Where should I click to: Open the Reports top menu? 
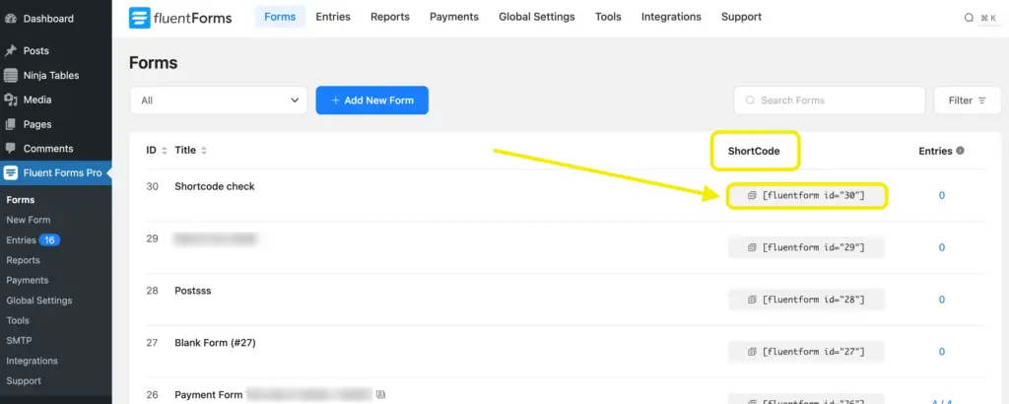(390, 17)
